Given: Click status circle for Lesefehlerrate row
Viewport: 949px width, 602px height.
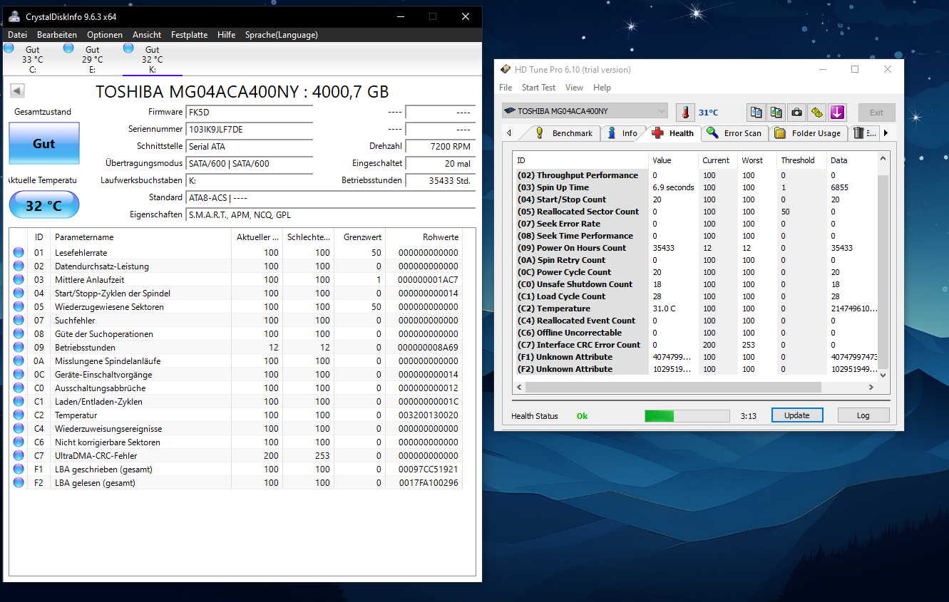Looking at the screenshot, I should [x=19, y=252].
